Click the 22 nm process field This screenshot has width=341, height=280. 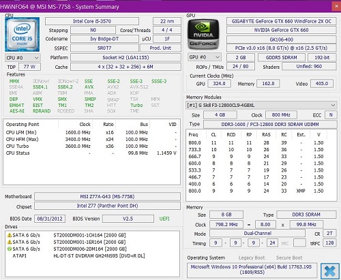[x=167, y=21]
